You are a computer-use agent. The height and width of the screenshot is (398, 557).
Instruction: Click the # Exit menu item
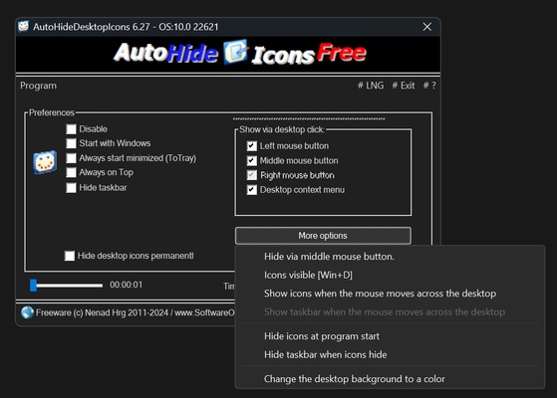(404, 86)
